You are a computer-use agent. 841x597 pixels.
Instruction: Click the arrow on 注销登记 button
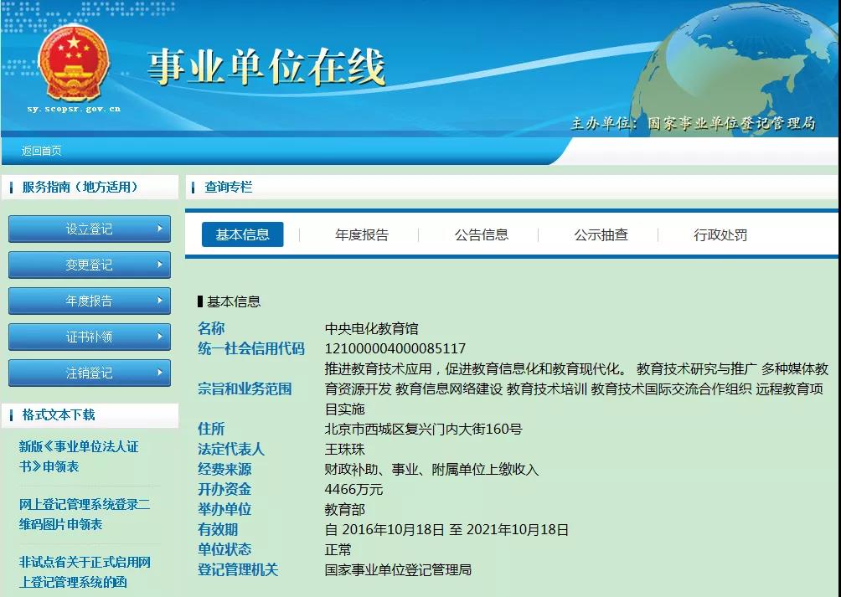(x=159, y=372)
